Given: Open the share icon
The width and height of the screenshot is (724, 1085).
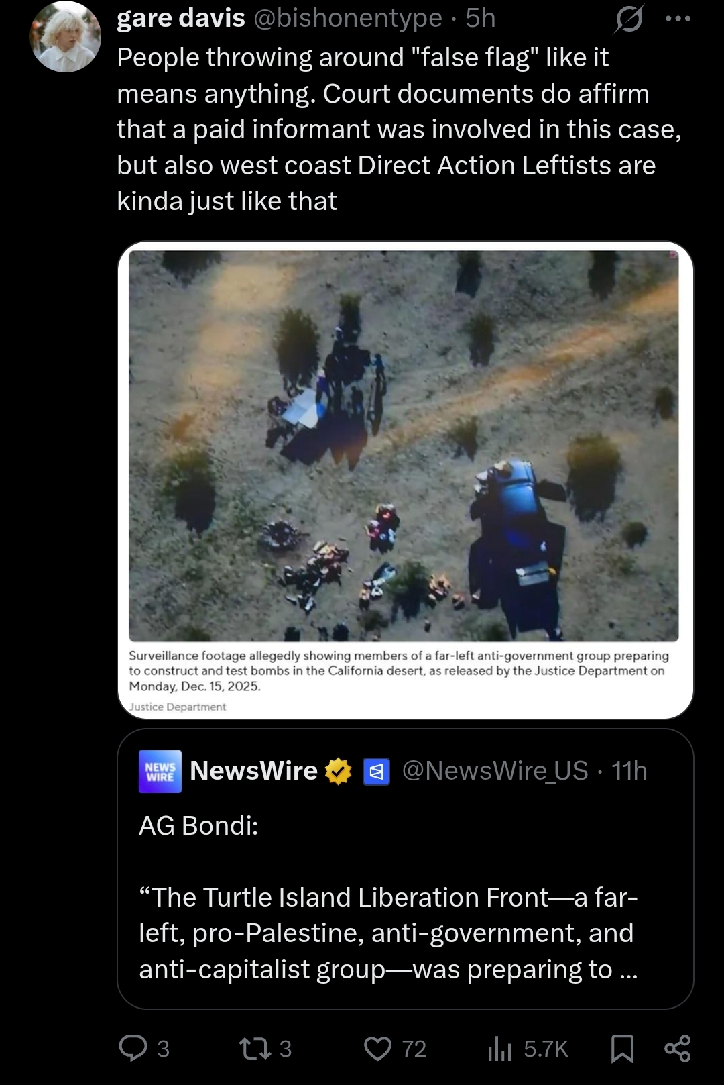Looking at the screenshot, I should (x=677, y=1048).
